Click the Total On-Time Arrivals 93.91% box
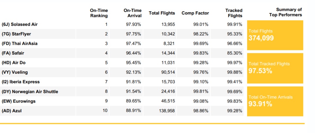315x133 pixels. tap(275, 101)
